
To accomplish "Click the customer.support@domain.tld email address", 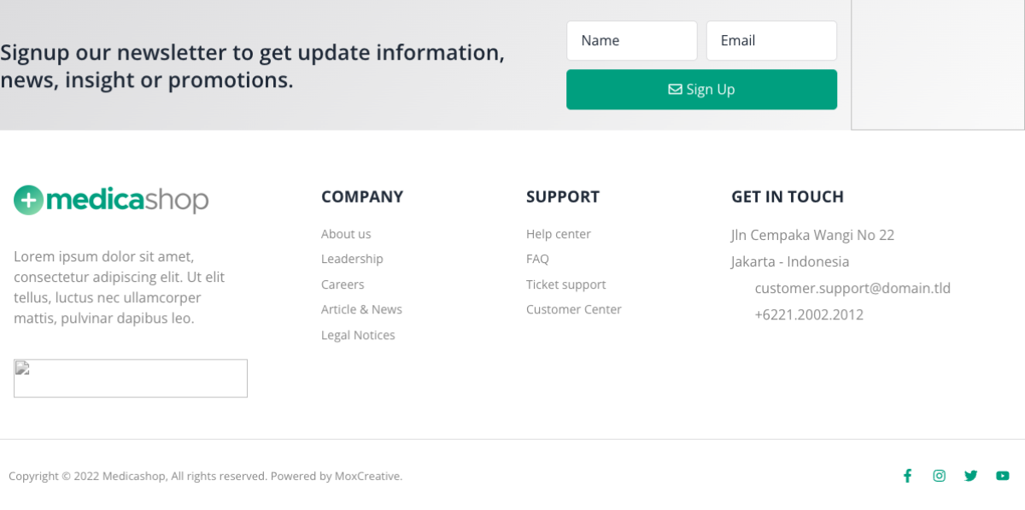I will [x=852, y=288].
